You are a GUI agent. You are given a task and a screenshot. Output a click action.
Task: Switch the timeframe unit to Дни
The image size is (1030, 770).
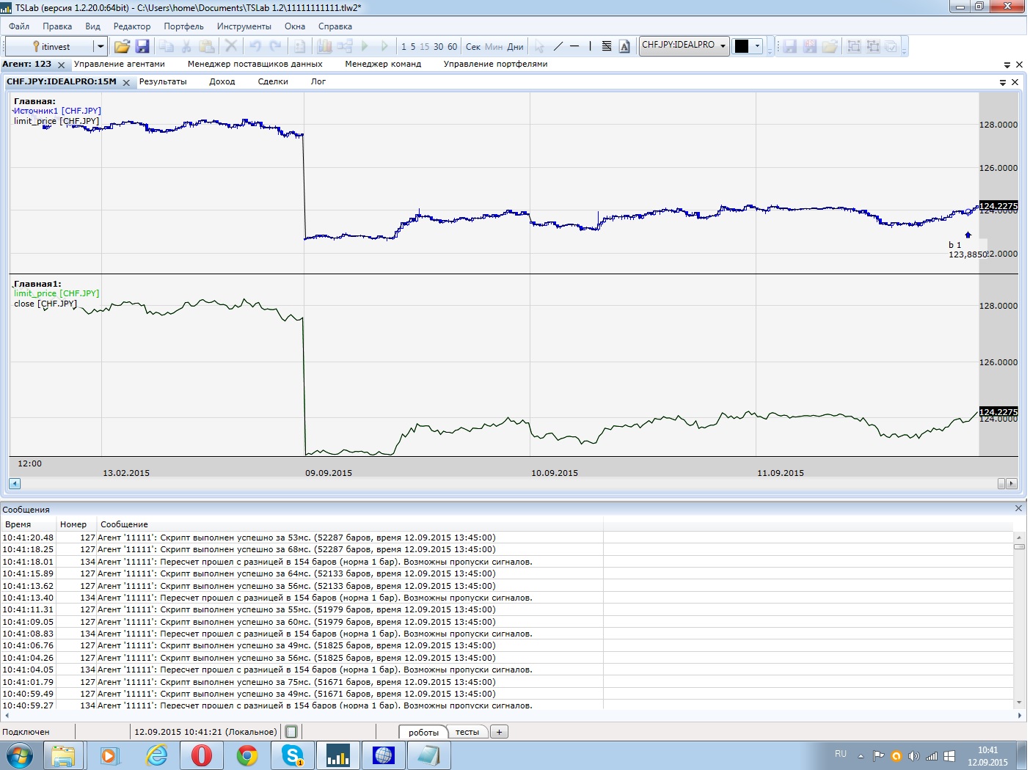pyautogui.click(x=516, y=47)
